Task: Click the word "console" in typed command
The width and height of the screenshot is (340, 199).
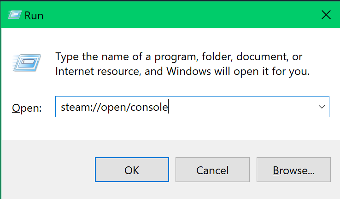Action: (x=149, y=107)
